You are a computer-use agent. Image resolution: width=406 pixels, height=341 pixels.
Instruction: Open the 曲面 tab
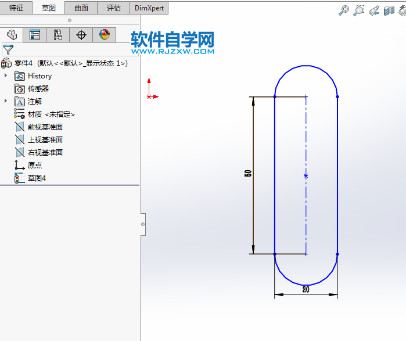click(81, 8)
